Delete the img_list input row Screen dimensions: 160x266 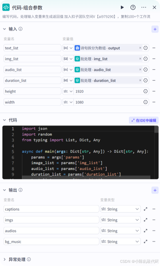tap(154, 59)
